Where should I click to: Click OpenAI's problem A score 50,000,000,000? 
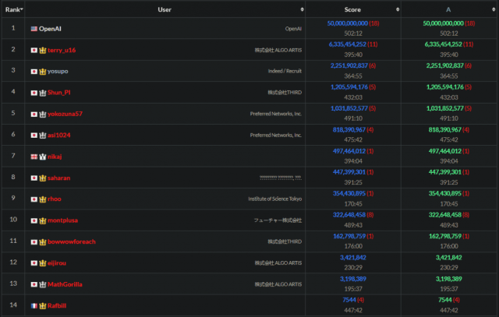(444, 23)
